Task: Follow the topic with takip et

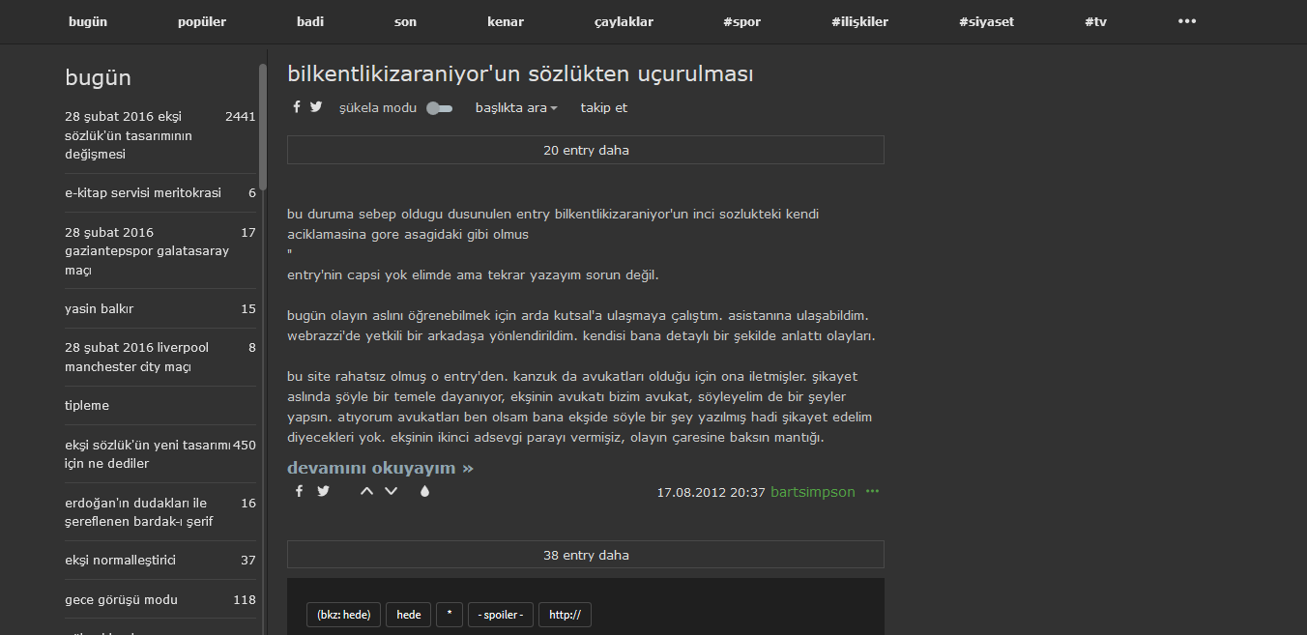Action: [603, 107]
